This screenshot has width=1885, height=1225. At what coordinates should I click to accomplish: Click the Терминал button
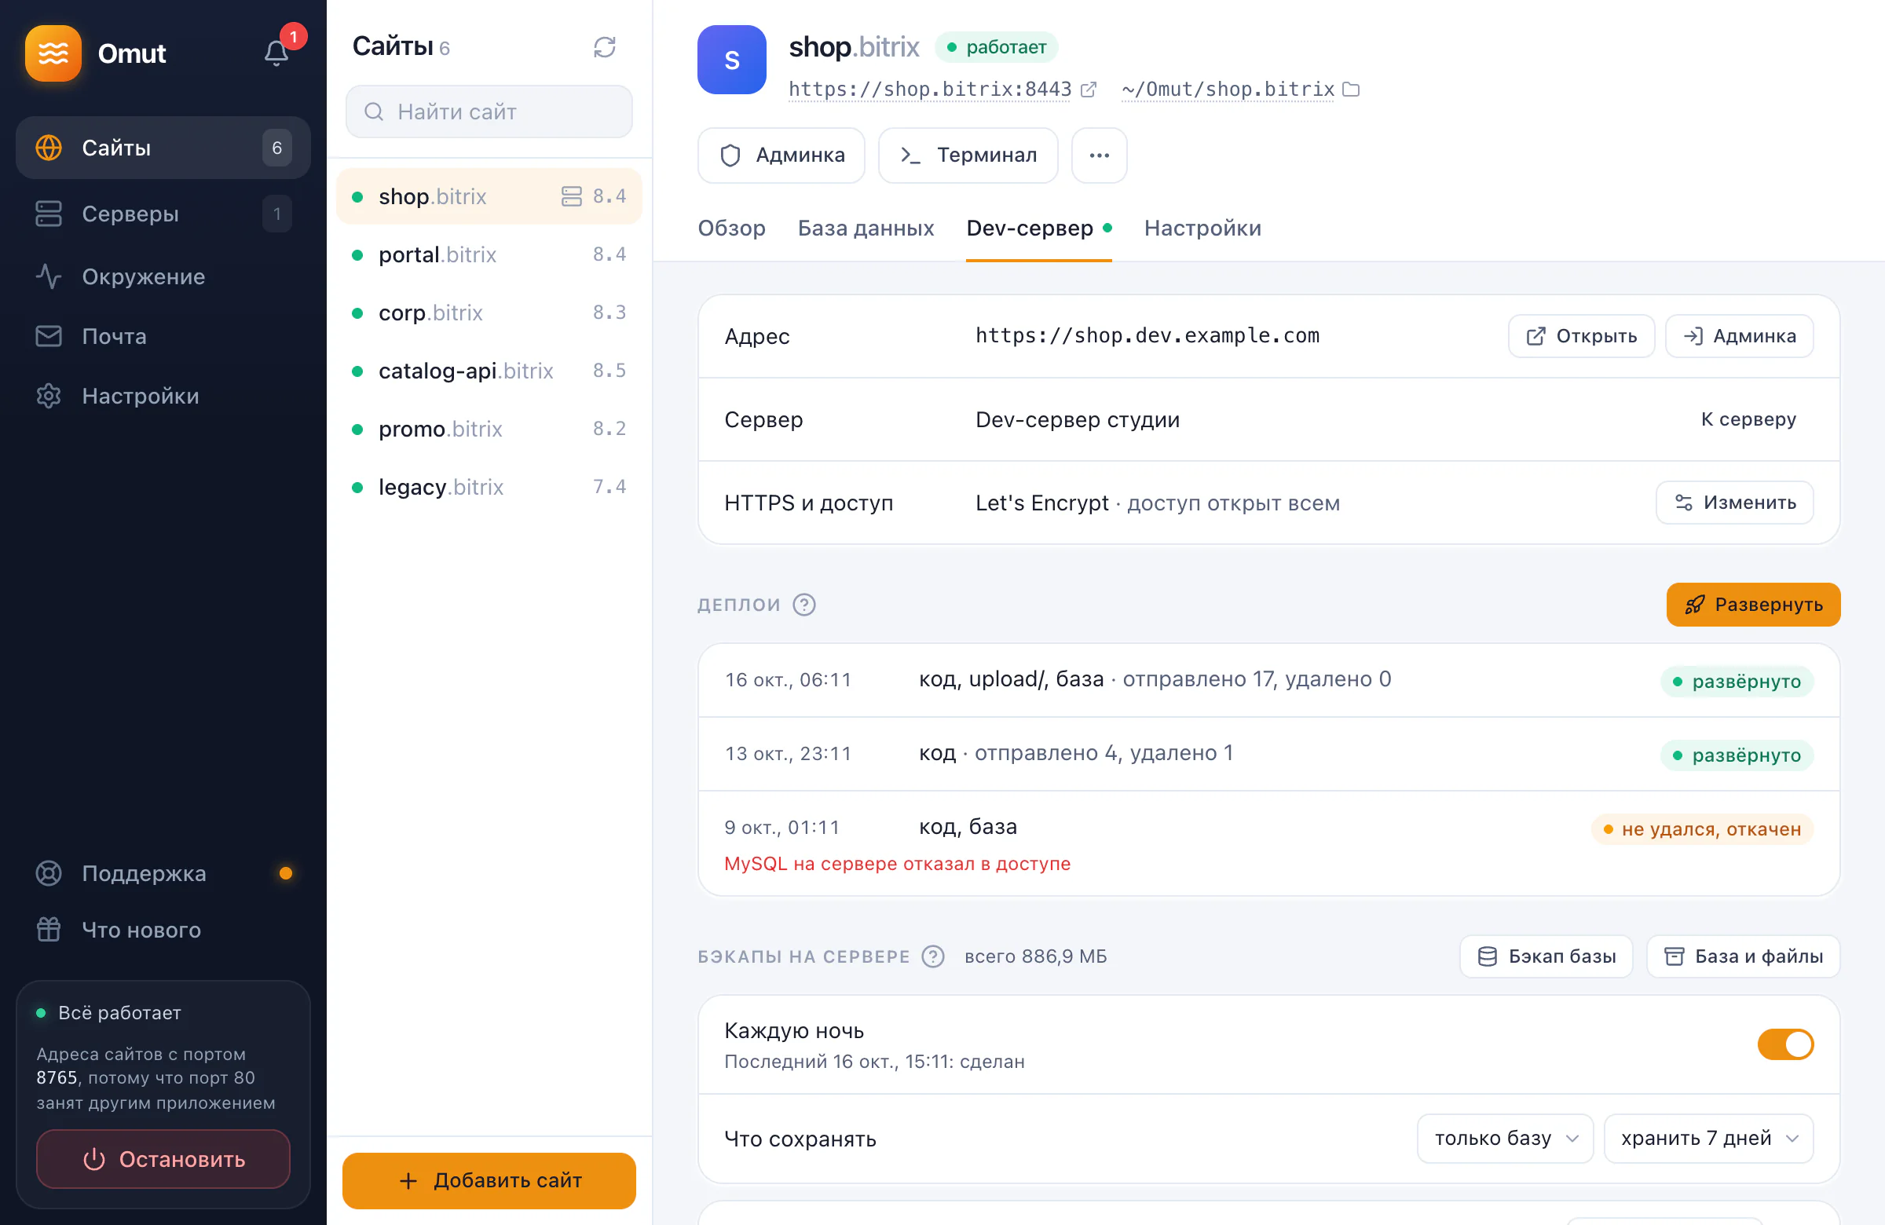tap(968, 155)
